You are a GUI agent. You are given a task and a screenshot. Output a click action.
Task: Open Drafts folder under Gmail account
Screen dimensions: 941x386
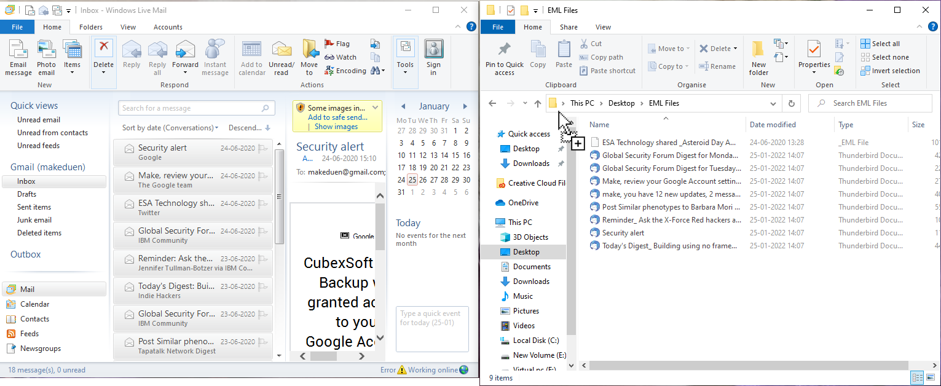pyautogui.click(x=26, y=194)
